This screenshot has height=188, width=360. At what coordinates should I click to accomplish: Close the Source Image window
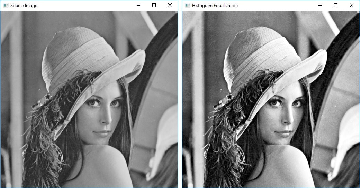[170, 6]
